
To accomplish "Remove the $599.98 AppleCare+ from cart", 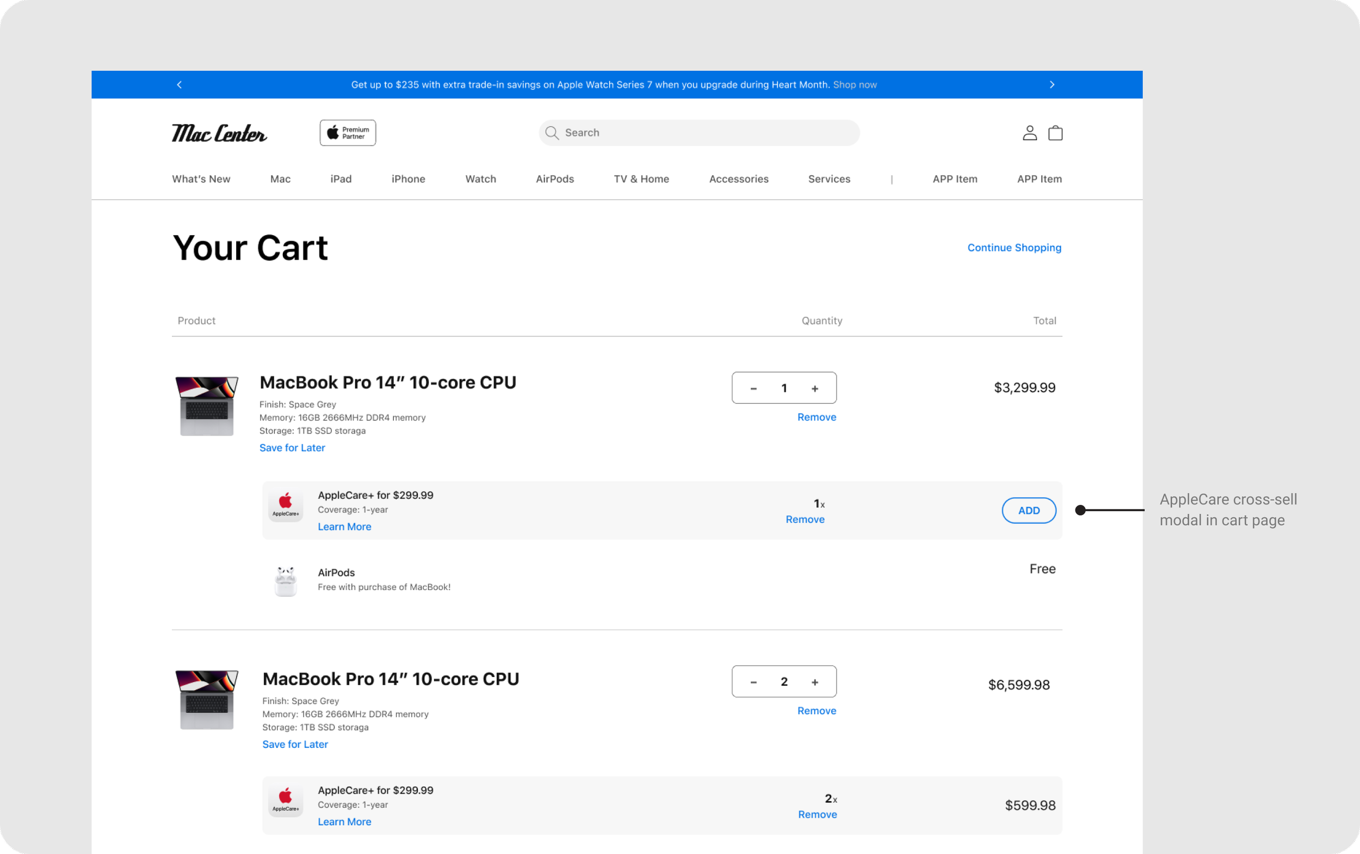I will point(818,814).
